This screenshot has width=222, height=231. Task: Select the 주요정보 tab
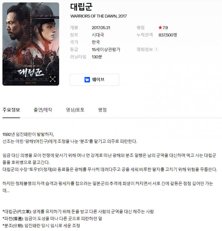(x=11, y=110)
